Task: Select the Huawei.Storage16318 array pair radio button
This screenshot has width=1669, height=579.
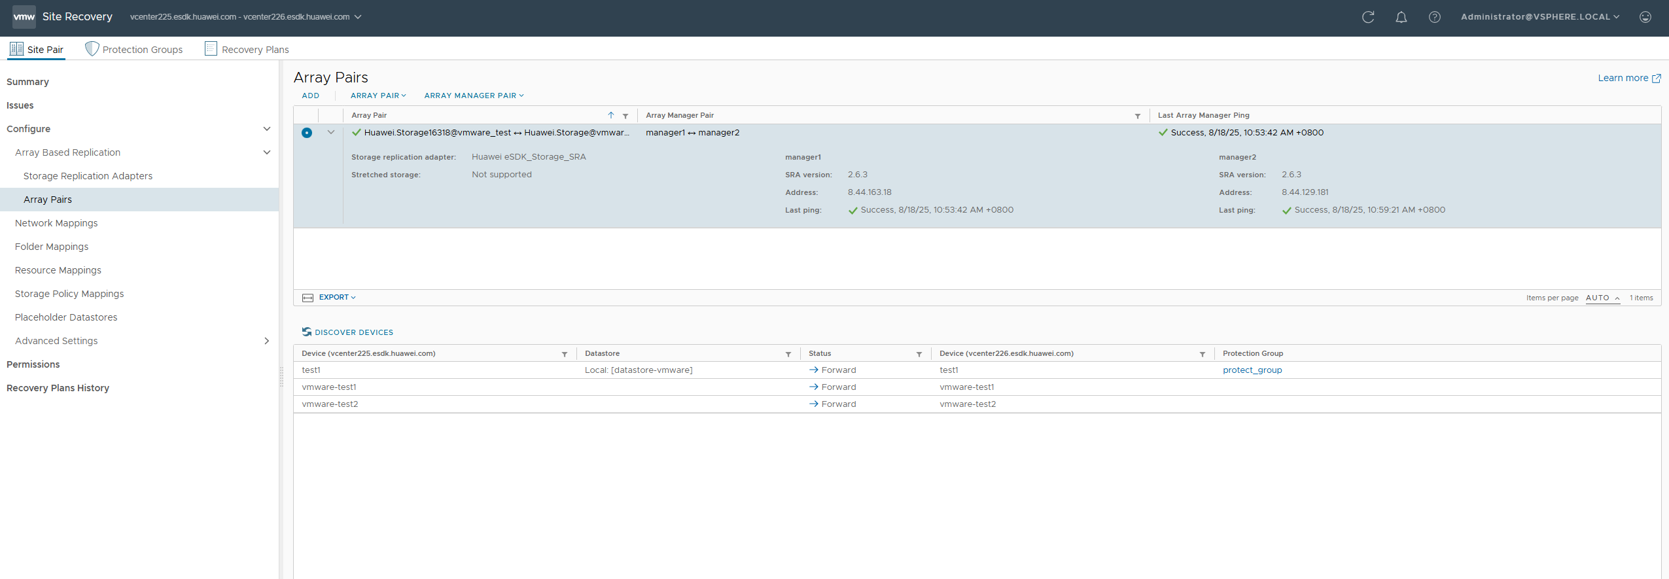Action: click(306, 133)
